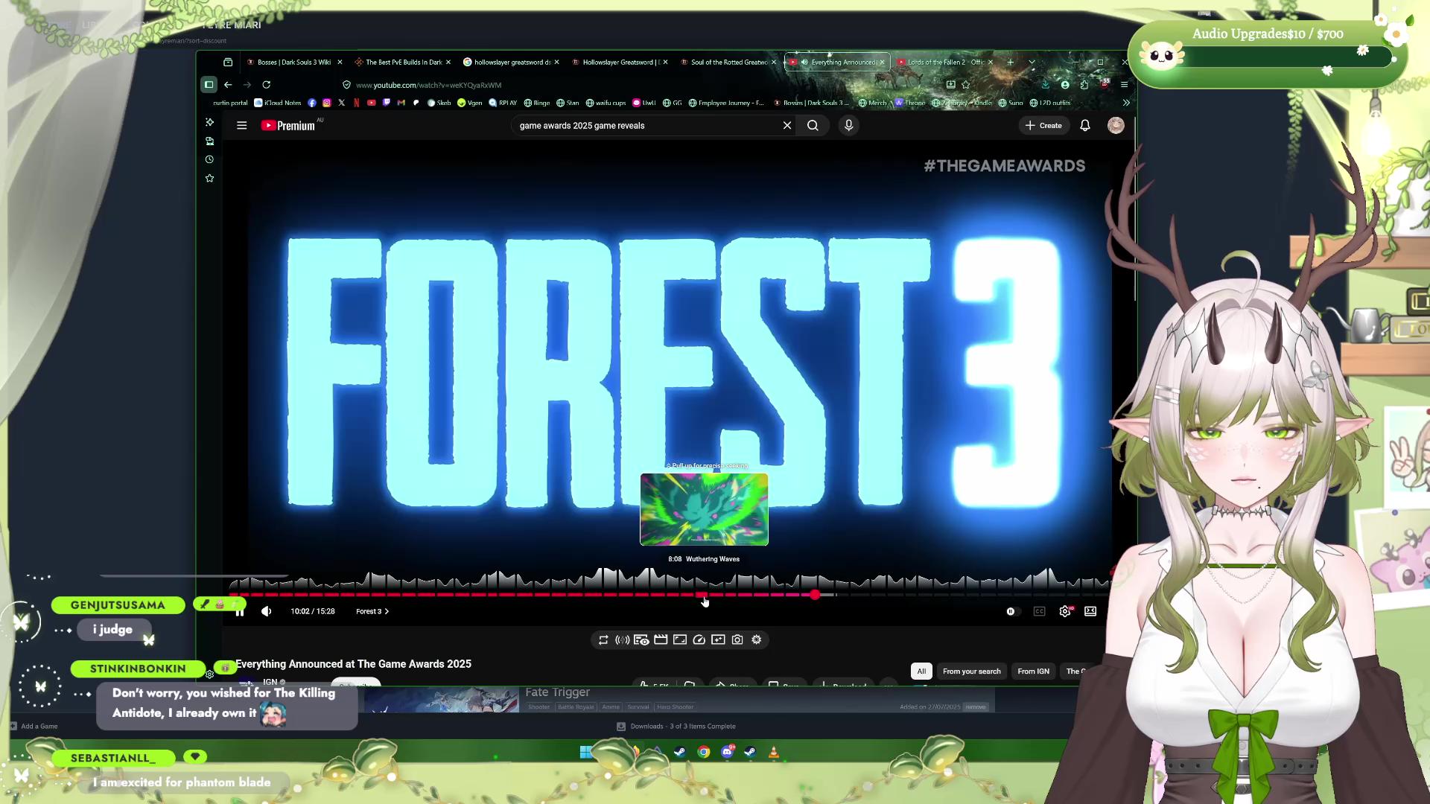Open the browser main menu
Image resolution: width=1430 pixels, height=804 pixels.
[x=1124, y=85]
